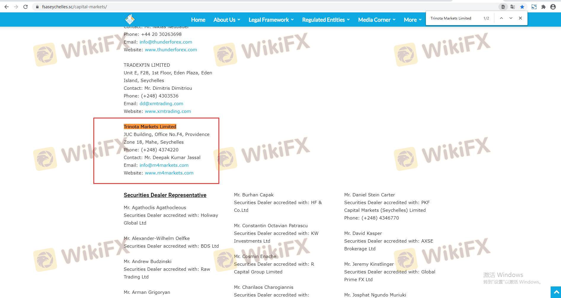
Task: Open the find-in-page search icon in address bar
Action: pos(503,7)
